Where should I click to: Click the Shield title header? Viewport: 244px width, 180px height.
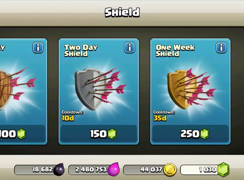point(122,13)
